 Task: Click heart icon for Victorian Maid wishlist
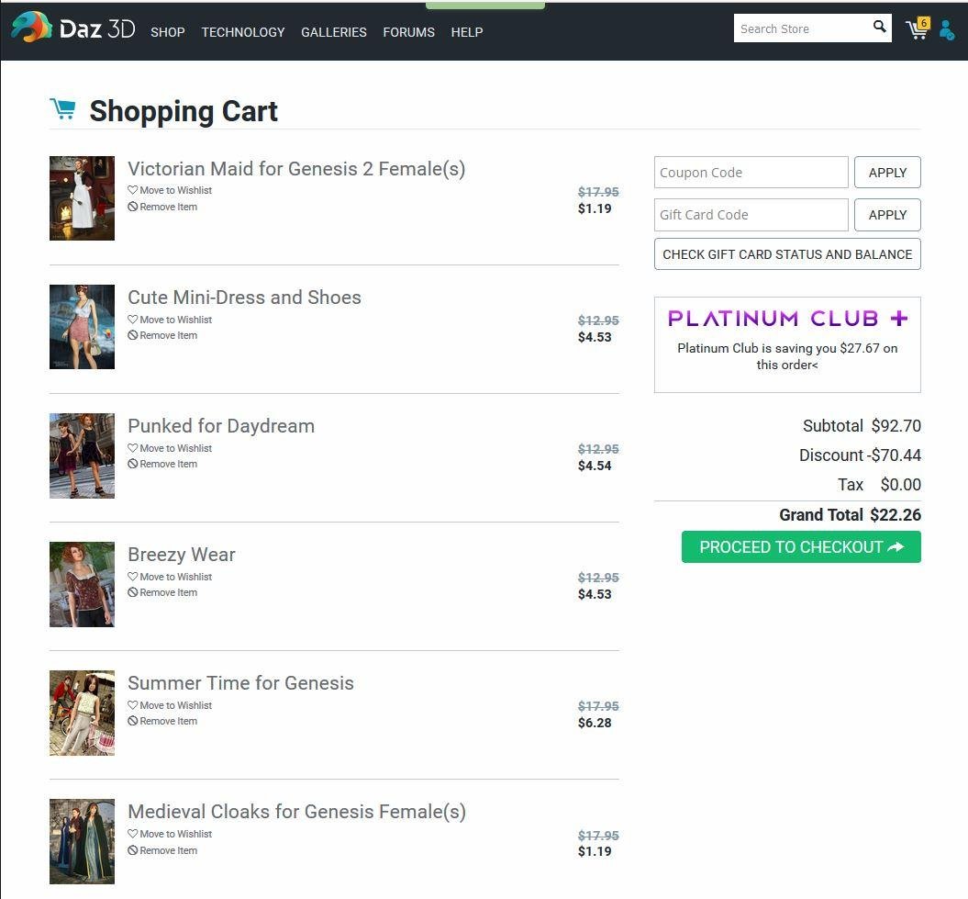coord(133,190)
